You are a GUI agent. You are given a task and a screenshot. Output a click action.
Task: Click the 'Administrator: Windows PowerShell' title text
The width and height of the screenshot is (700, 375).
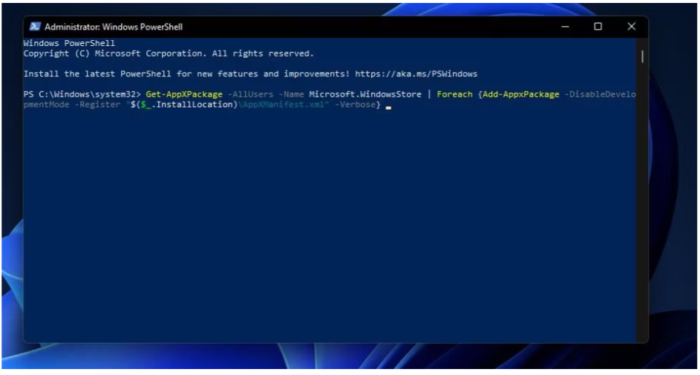(x=114, y=27)
